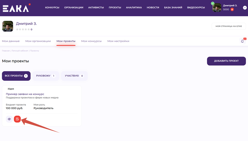Click the Моя страница на Елке button
The width and height of the screenshot is (248, 141).
(228, 26)
